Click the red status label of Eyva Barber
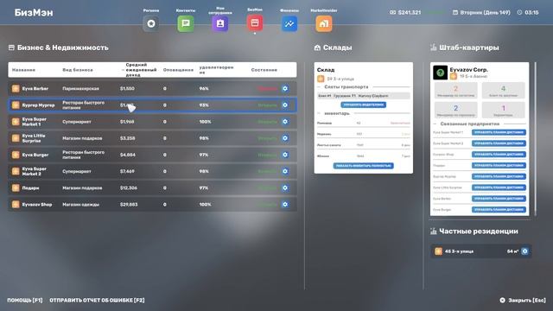Viewport: 553px width, 311px height. pyautogui.click(x=267, y=88)
